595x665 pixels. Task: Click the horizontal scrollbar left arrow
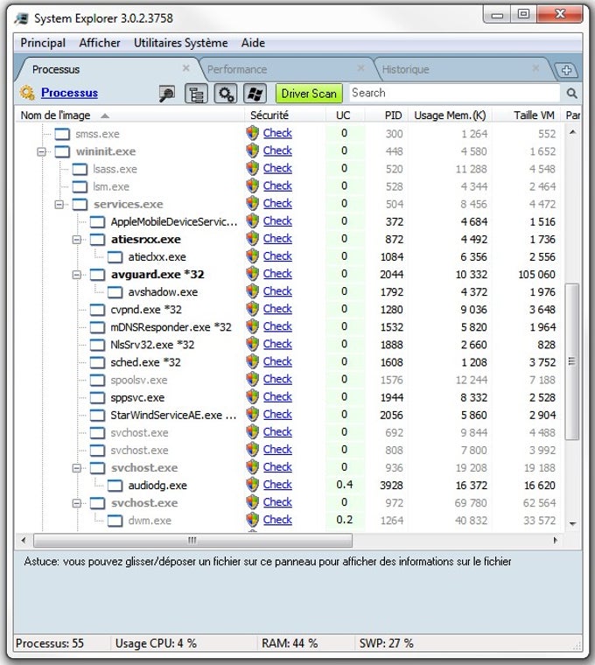pos(24,540)
